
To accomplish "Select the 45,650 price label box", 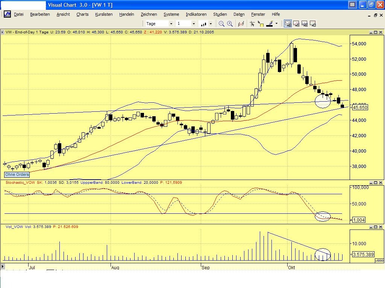I will click(x=360, y=107).
